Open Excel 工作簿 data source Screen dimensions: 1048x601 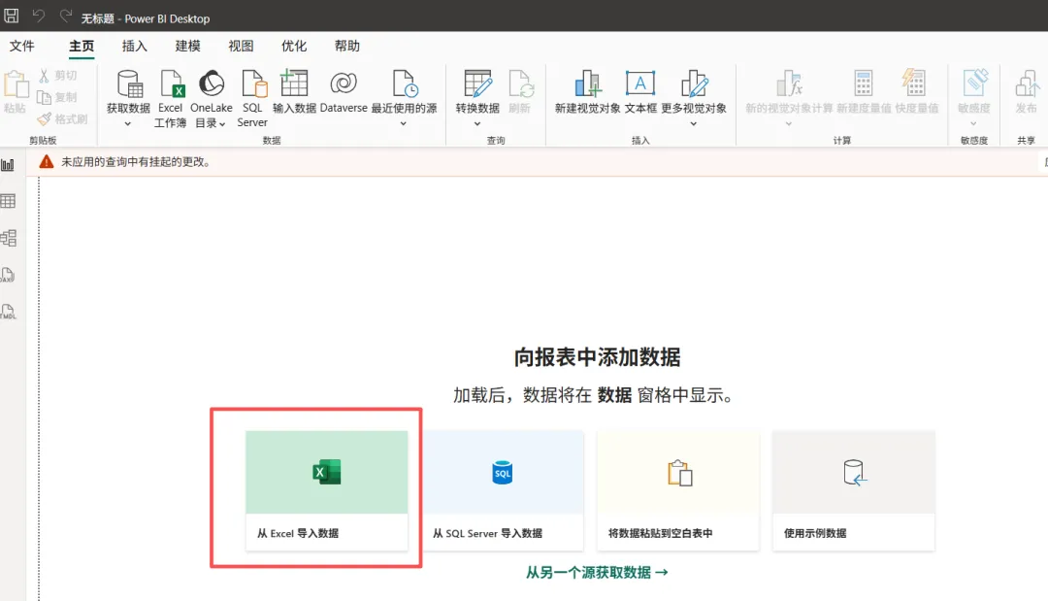(171, 98)
